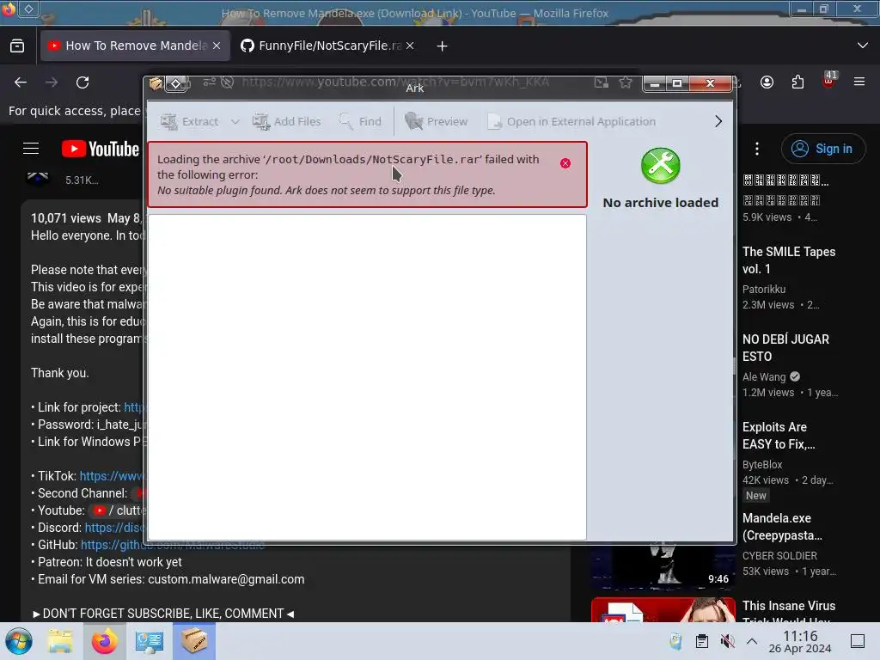
Task: Click Find in Ark toolbar
Action: point(360,121)
